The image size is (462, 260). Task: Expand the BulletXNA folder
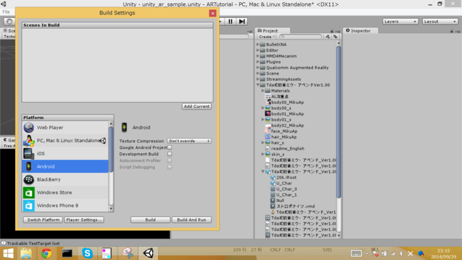[x=258, y=44]
